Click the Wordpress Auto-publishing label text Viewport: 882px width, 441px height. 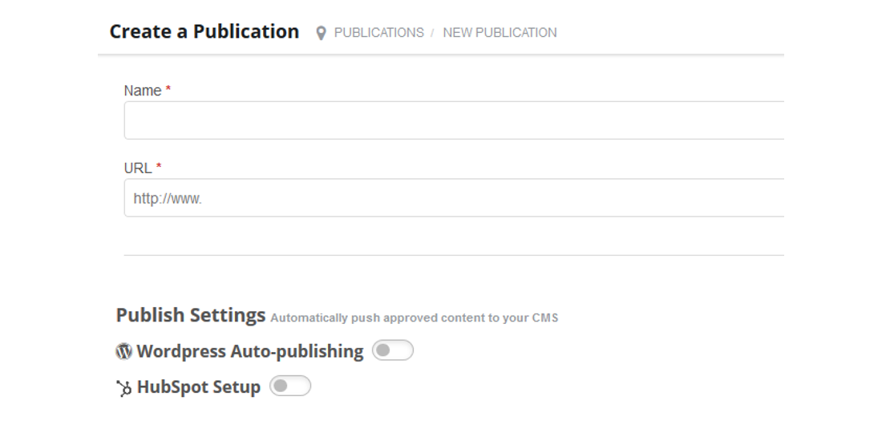click(x=249, y=351)
